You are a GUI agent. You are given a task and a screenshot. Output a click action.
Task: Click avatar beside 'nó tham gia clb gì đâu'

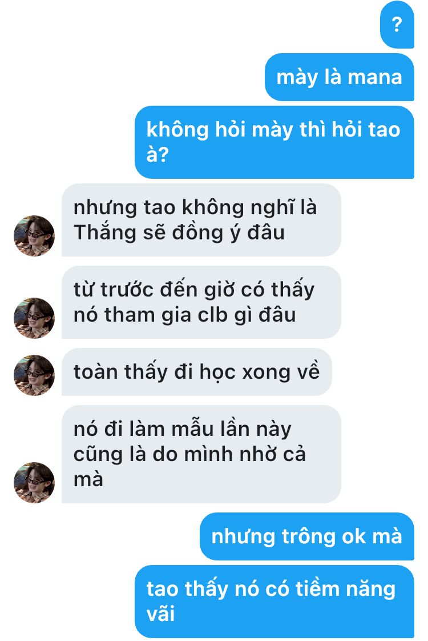(x=34, y=318)
